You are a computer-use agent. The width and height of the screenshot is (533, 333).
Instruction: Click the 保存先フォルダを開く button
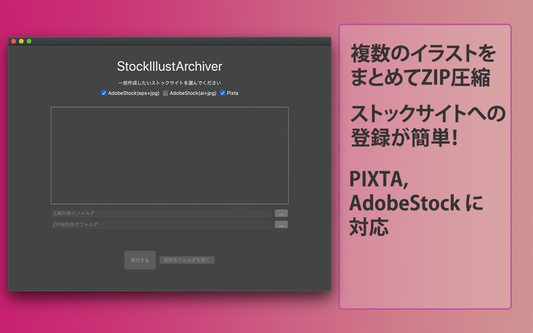[x=187, y=260]
